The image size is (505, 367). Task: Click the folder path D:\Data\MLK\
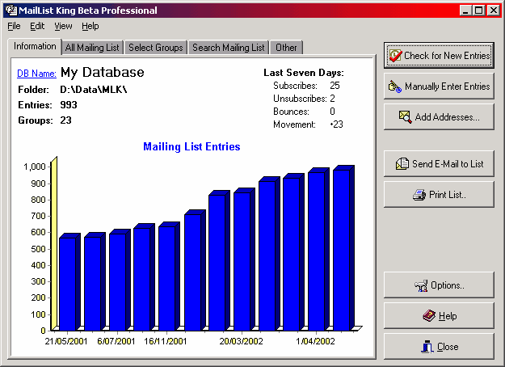point(94,90)
